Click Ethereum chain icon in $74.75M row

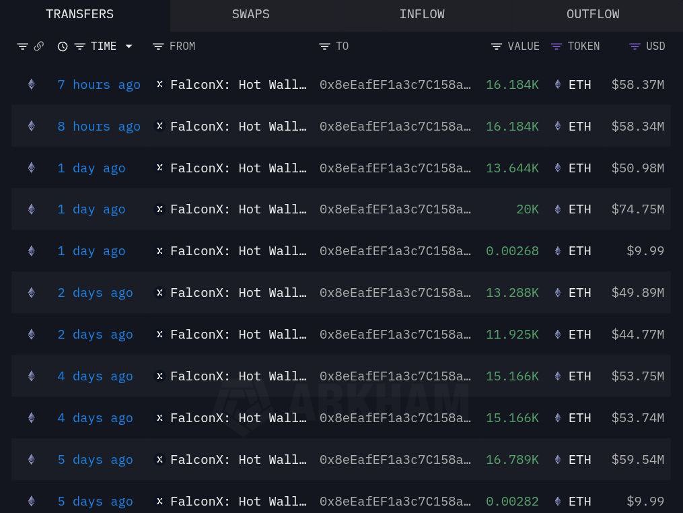pyautogui.click(x=32, y=209)
